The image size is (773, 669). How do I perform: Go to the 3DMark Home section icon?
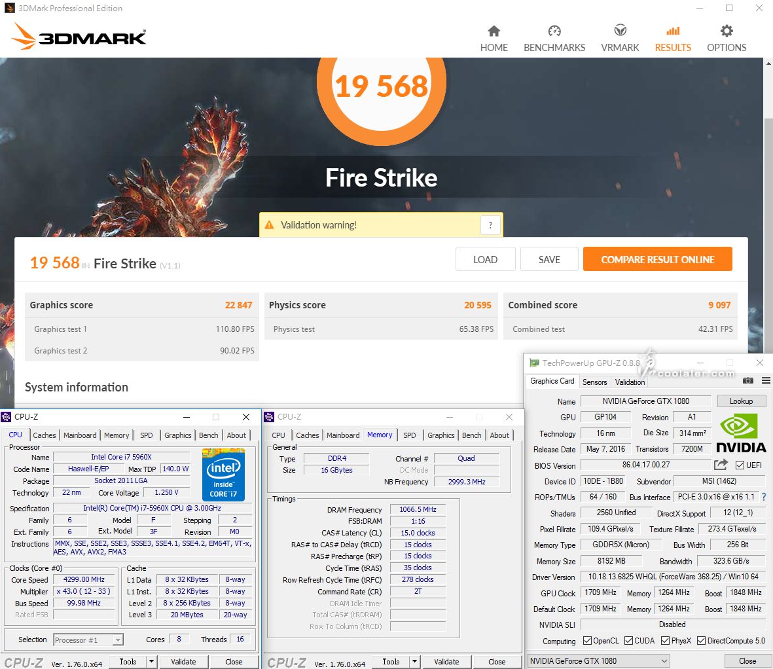tap(494, 31)
